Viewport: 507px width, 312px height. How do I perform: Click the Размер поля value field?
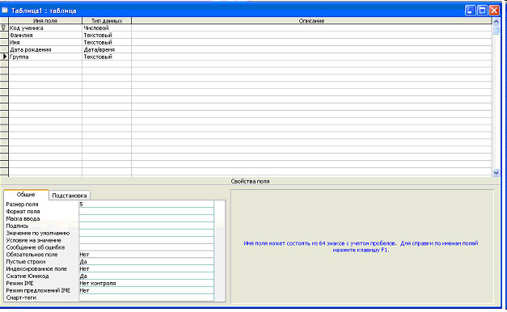pyautogui.click(x=146, y=204)
